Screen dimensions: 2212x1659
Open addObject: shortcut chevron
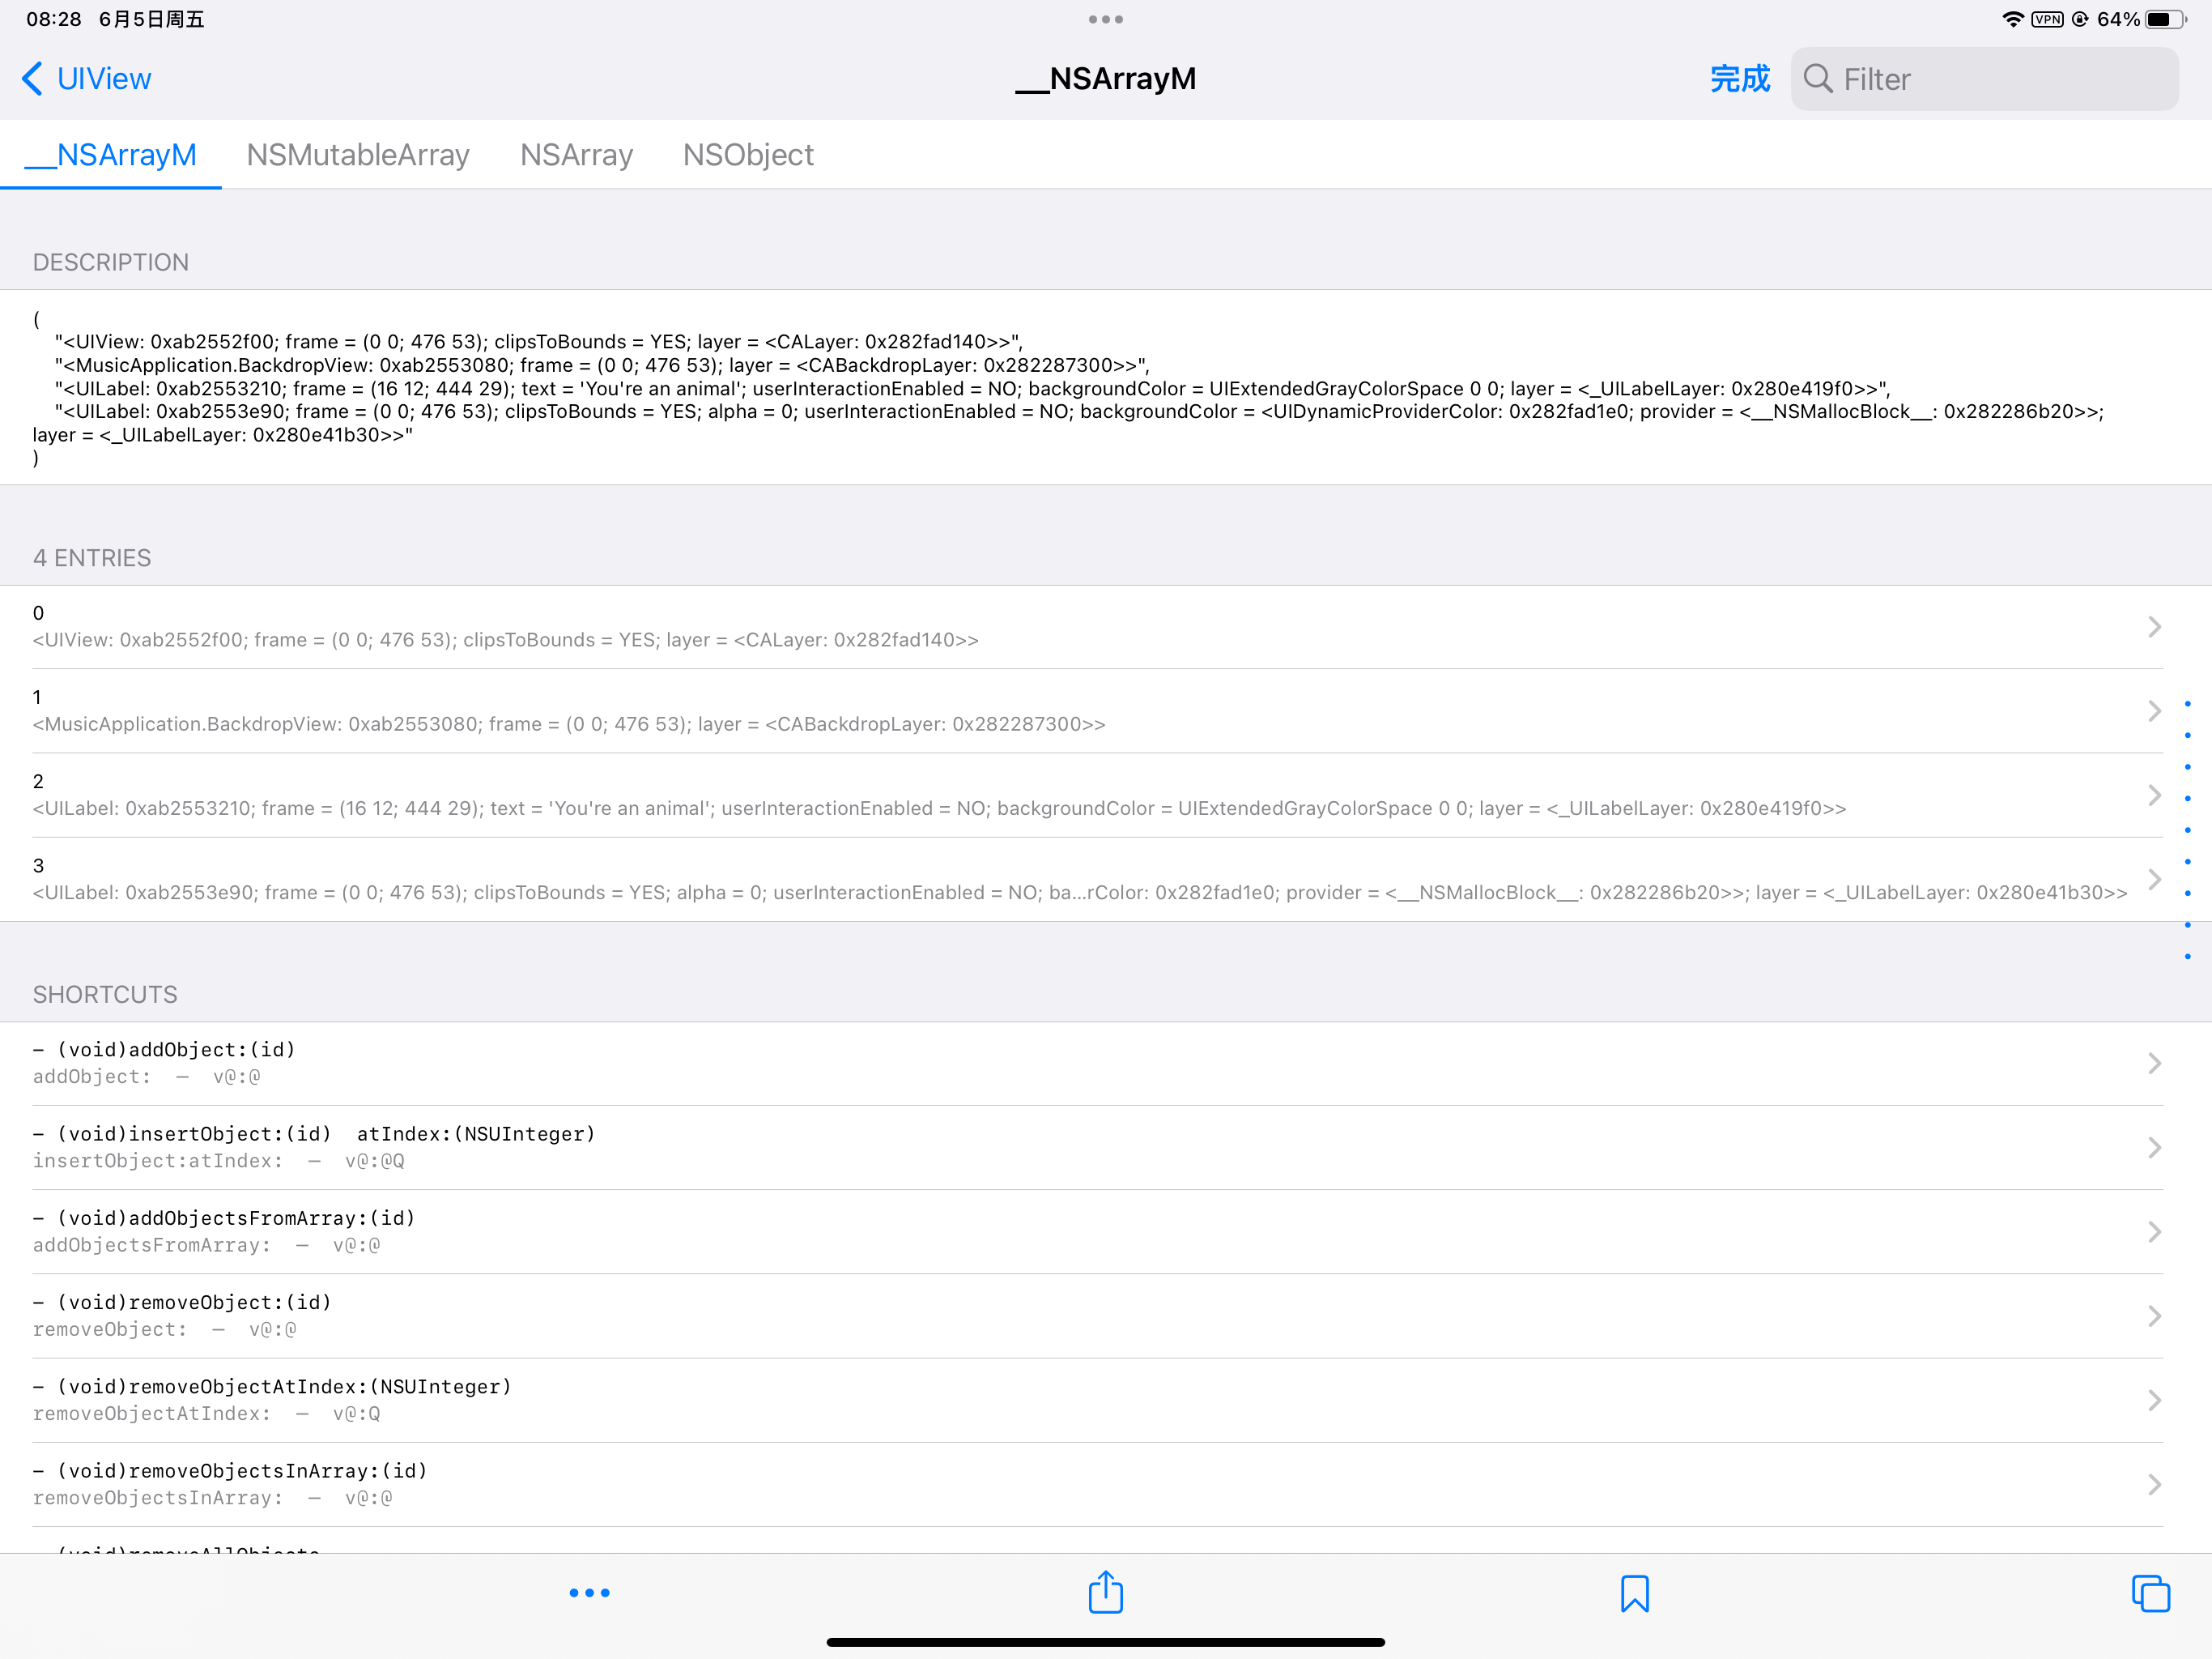tap(2155, 1063)
